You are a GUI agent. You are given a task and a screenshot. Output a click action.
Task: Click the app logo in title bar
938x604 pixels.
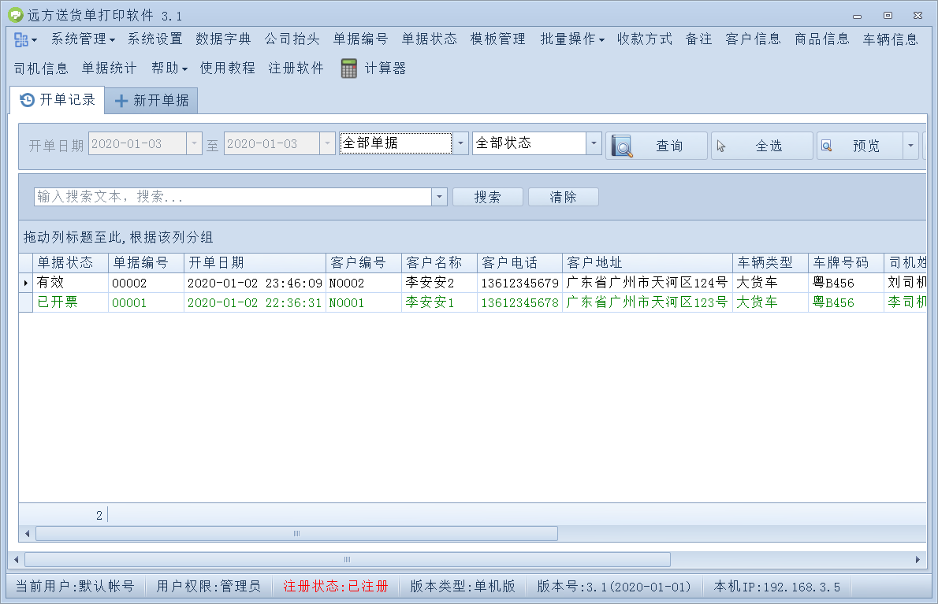16,15
